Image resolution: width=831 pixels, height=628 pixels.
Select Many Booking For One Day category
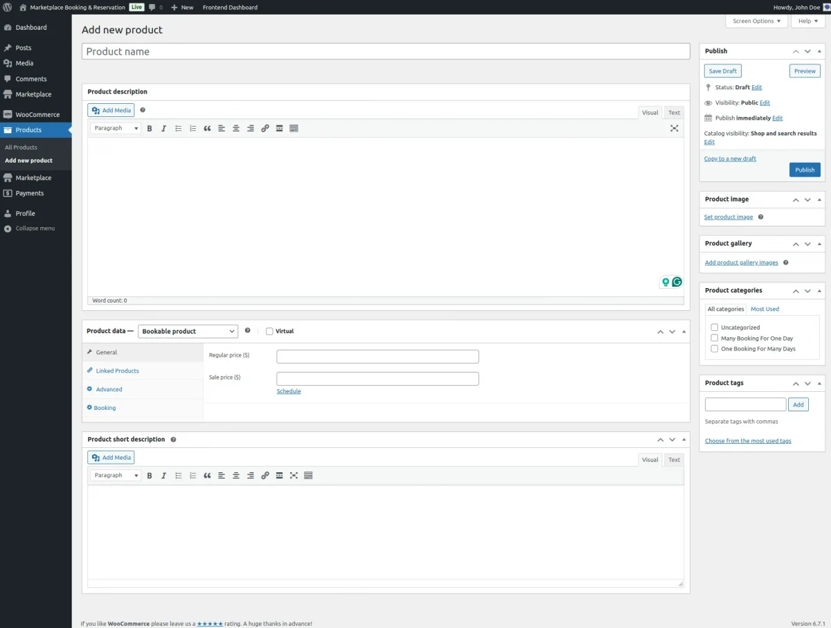(x=715, y=338)
